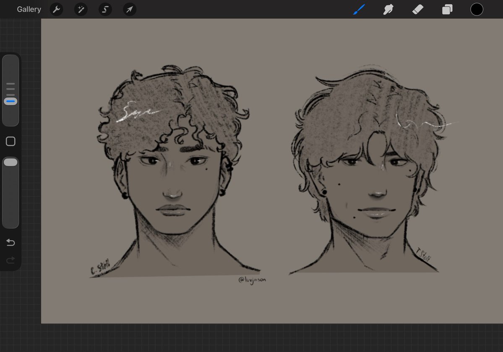
Task: Redo the last undone stroke
Action: click(x=10, y=260)
